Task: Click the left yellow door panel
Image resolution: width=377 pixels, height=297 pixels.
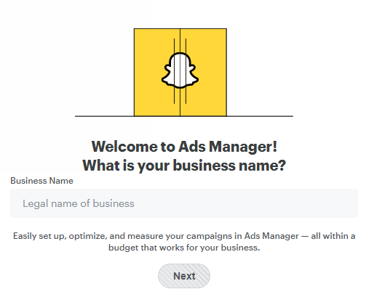Action: pyautogui.click(x=157, y=73)
